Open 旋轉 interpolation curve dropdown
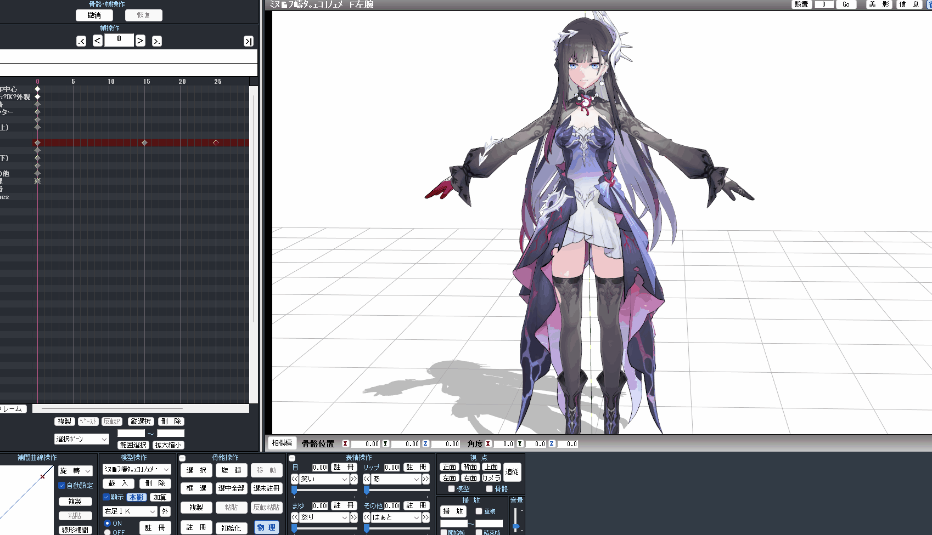The image size is (932, 535). click(76, 471)
